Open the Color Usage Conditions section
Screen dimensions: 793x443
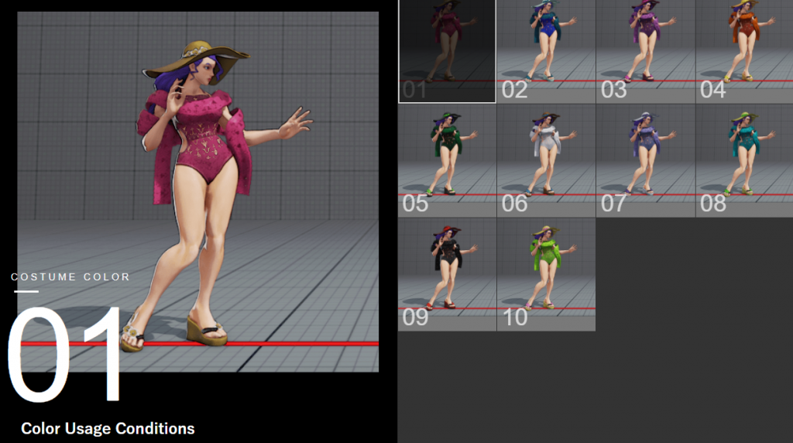tap(108, 428)
